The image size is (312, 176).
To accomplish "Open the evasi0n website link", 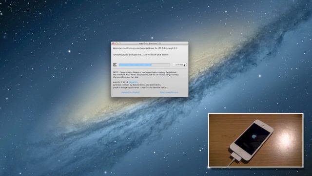I will (x=169, y=92).
